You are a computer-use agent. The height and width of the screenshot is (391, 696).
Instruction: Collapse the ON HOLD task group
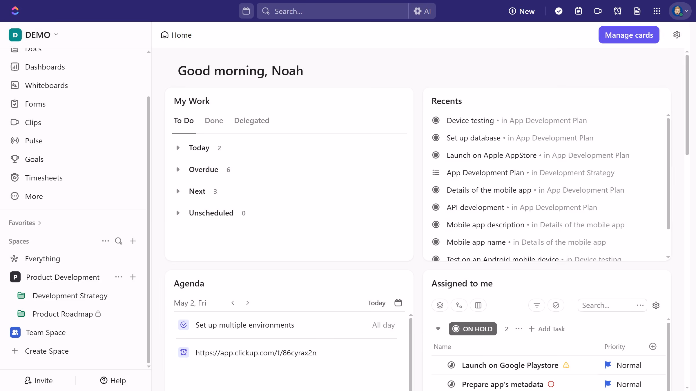tap(438, 329)
